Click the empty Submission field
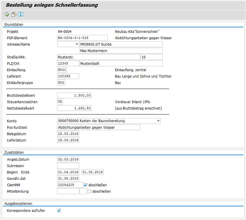The height and width of the screenshot is (220, 246). [x=68, y=166]
